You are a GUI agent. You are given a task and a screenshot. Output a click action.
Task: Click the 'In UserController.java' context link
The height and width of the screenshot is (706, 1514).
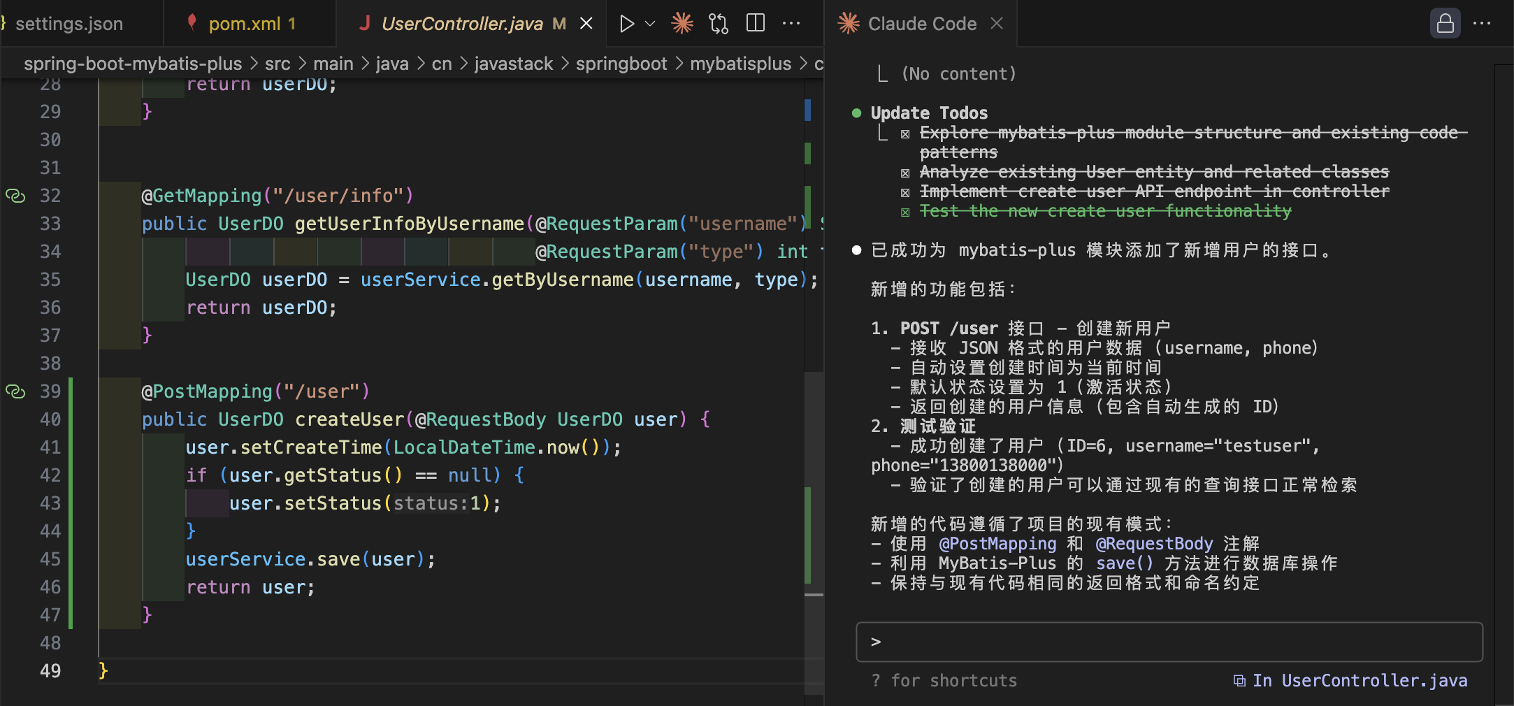pyautogui.click(x=1350, y=680)
